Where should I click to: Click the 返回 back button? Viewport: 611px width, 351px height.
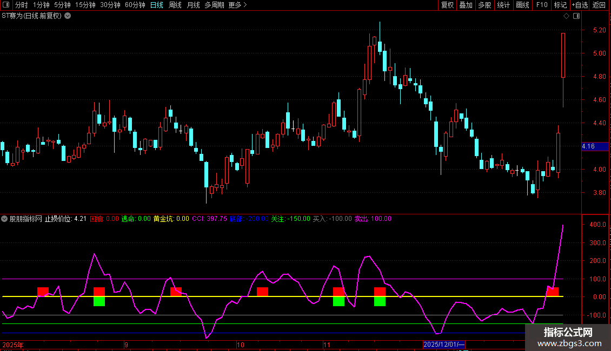[x=599, y=5]
